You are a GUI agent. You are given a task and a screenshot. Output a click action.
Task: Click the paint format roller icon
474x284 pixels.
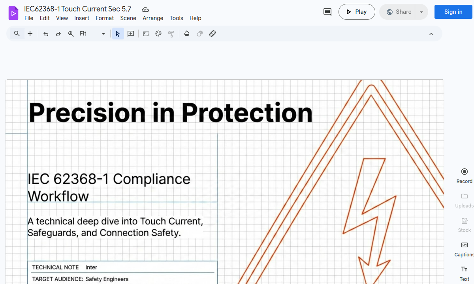click(171, 34)
